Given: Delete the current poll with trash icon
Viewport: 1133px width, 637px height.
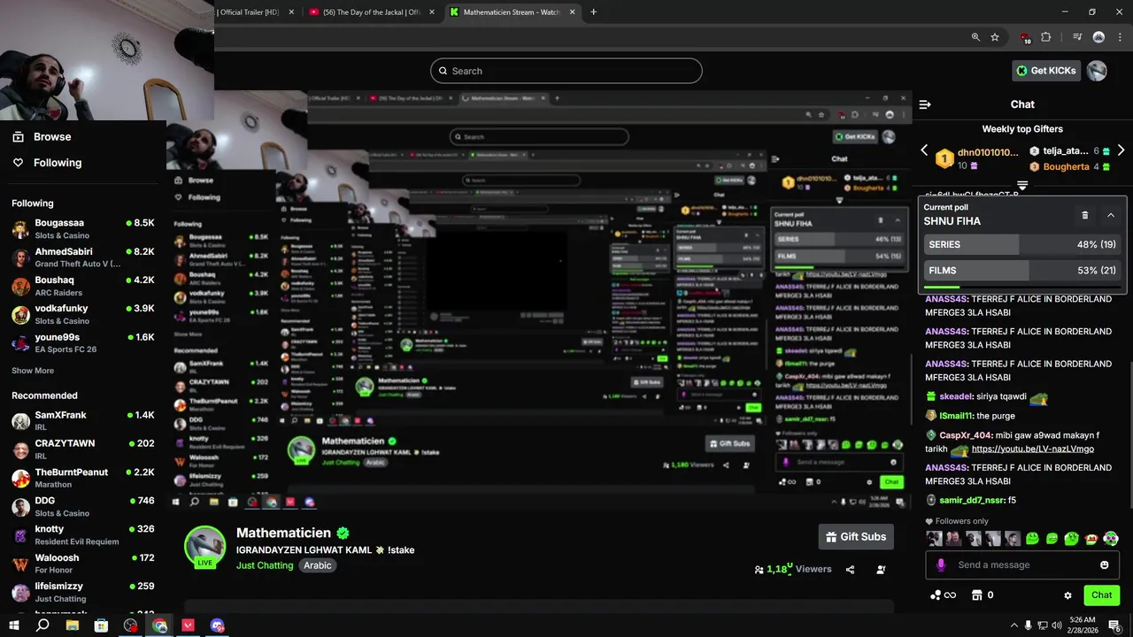Looking at the screenshot, I should pos(1085,215).
